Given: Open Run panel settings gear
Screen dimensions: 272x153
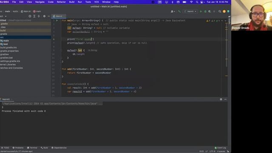Looking at the screenshot, I should (221, 99).
